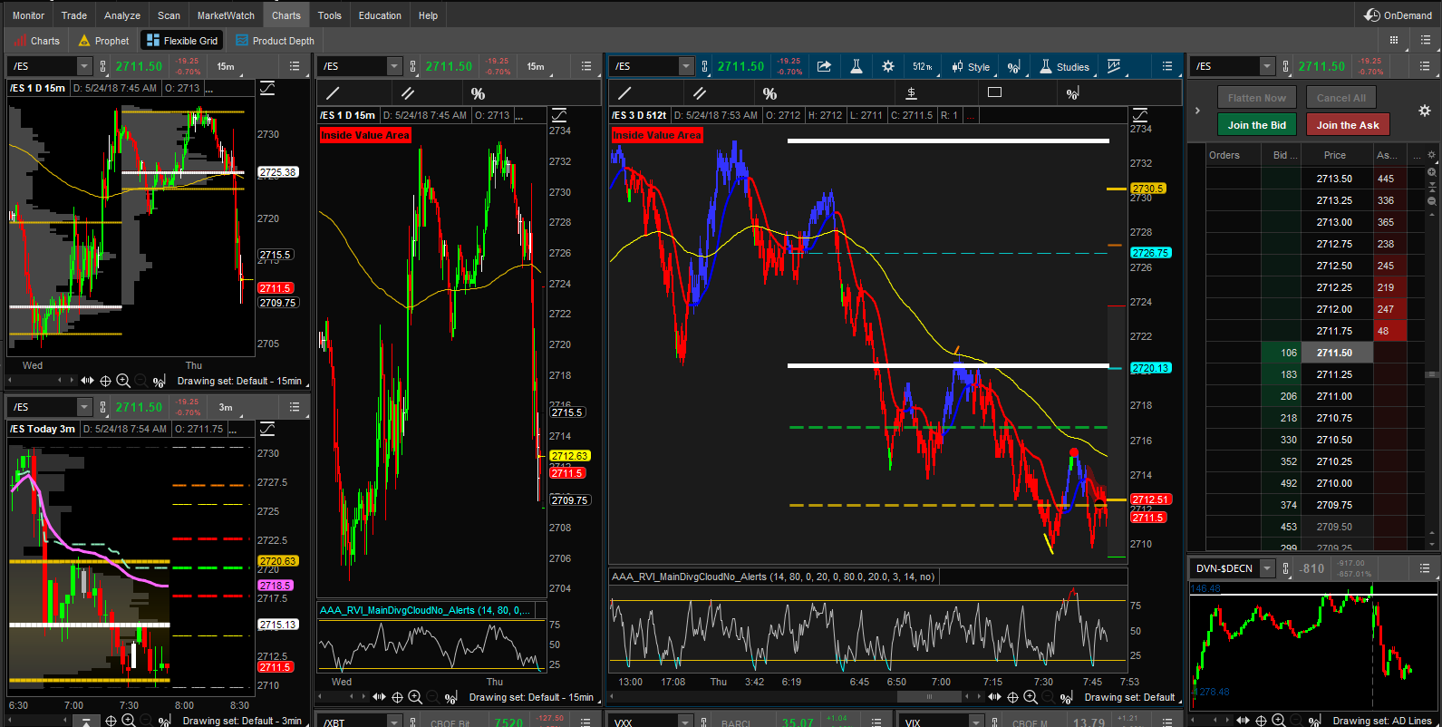Open list menu on middle 15m chart header
Screen dimensions: 1442x727
pyautogui.click(x=586, y=66)
